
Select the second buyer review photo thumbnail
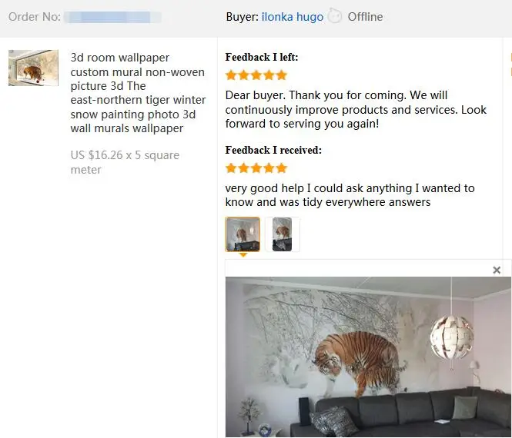click(283, 234)
